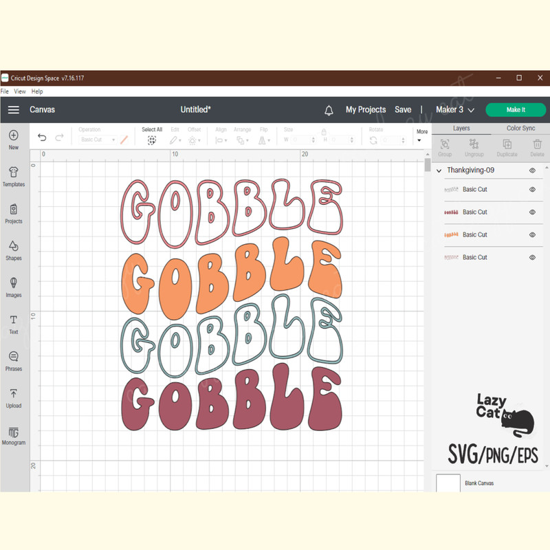Viewport: 550px width, 550px height.
Task: Open the hamburger main menu
Action: click(14, 110)
